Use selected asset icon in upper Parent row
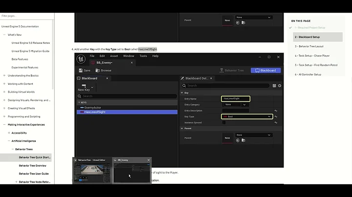The height and width of the screenshot is (197, 352). point(238,22)
